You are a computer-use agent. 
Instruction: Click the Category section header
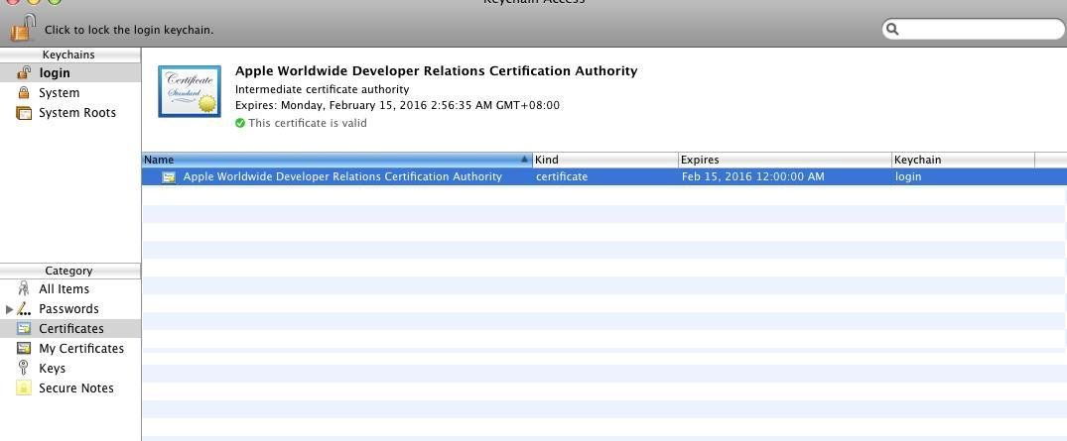pyautogui.click(x=68, y=271)
